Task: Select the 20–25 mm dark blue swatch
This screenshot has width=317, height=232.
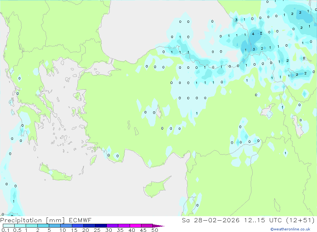Action: (x=89, y=226)
